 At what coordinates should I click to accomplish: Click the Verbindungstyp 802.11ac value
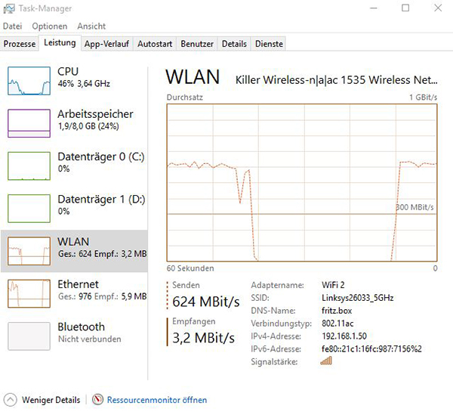point(337,324)
